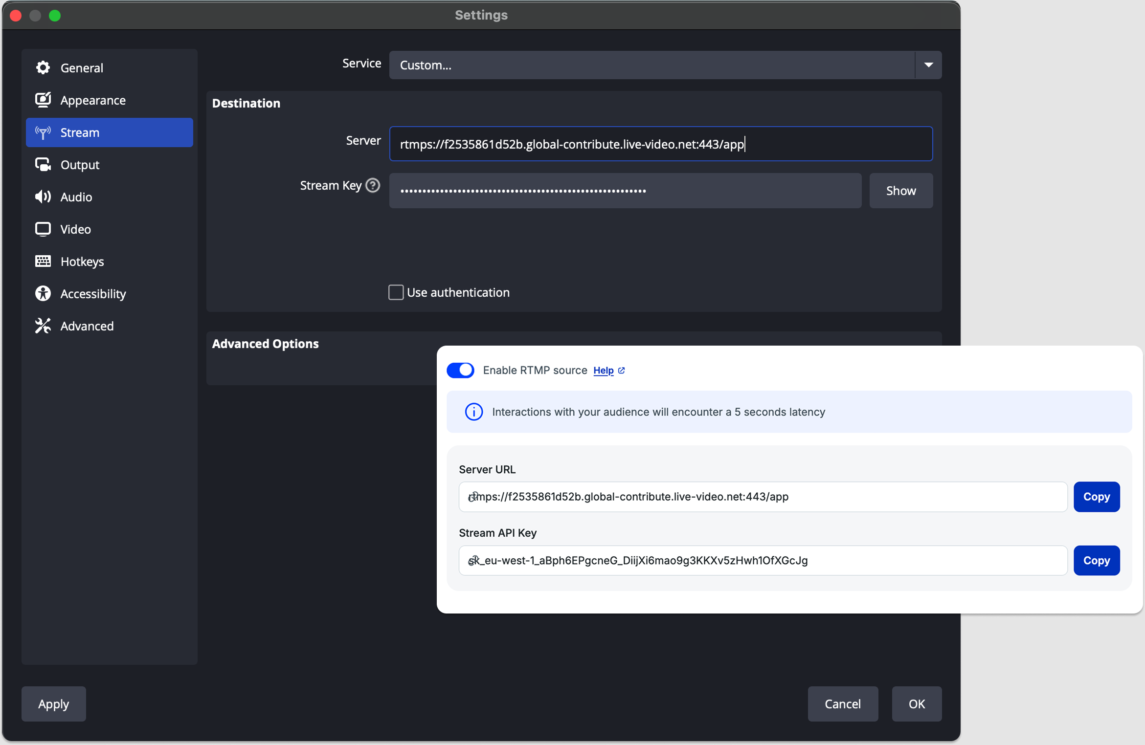
Task: Open the Stream settings section
Action: tap(80, 132)
